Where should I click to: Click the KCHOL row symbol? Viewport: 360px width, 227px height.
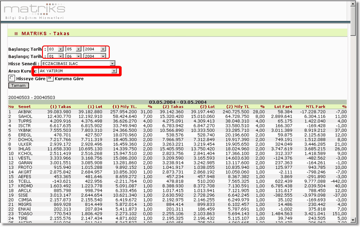26,153
